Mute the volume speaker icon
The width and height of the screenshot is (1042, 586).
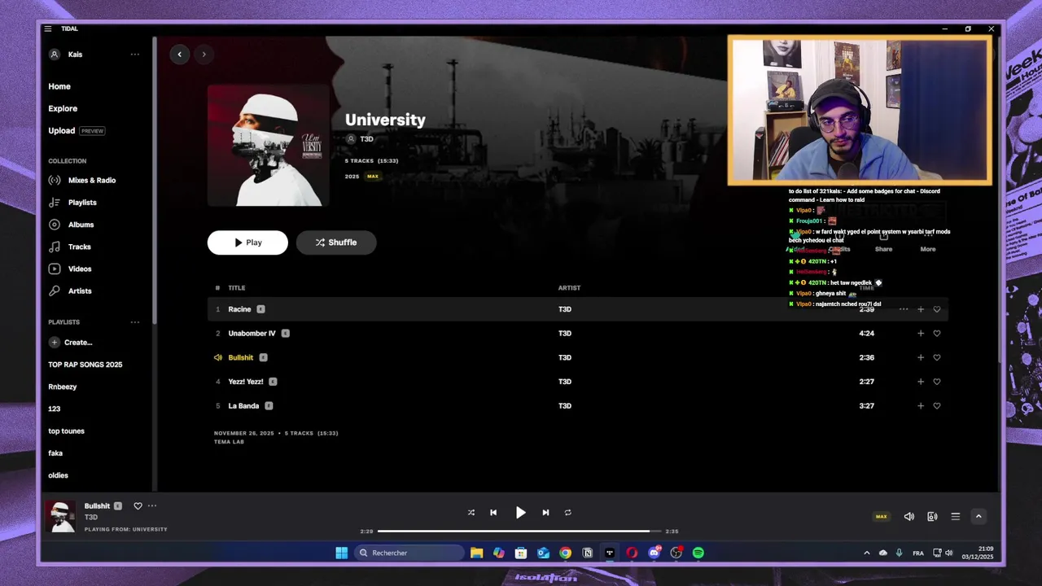(x=909, y=517)
